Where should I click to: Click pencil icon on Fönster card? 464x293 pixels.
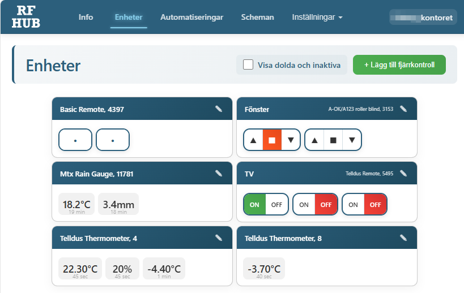pyautogui.click(x=403, y=109)
